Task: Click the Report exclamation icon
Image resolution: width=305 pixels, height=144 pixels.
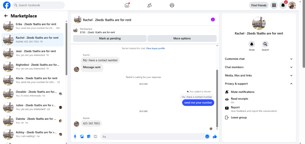Action: coord(227,108)
